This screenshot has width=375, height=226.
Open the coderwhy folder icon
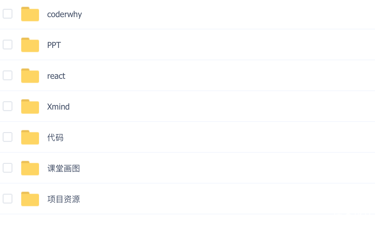[x=30, y=14]
